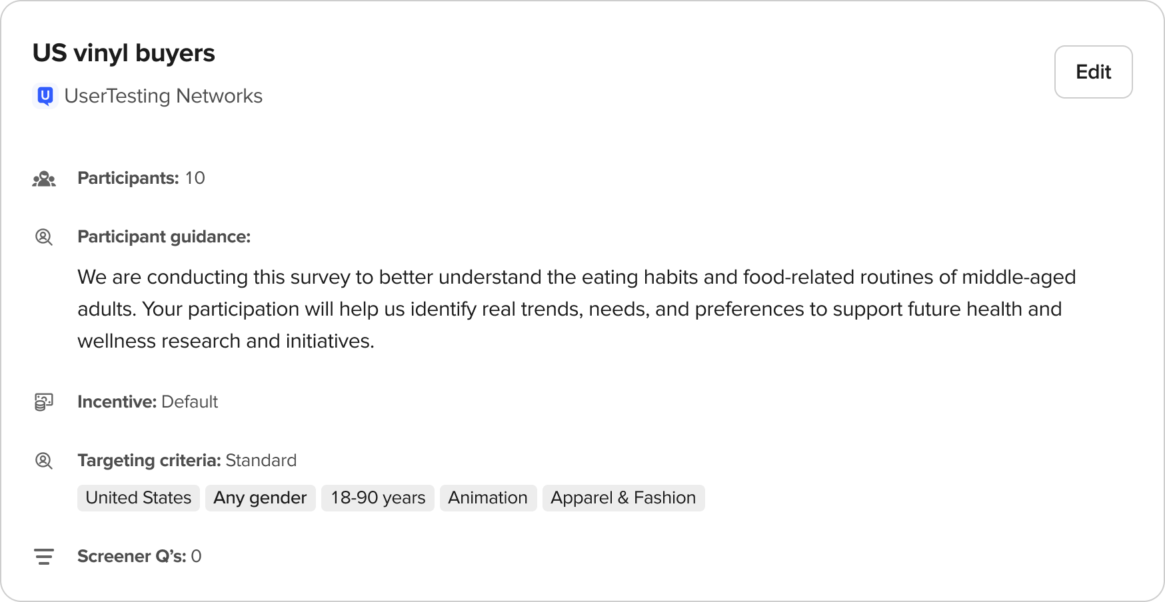1165x602 pixels.
Task: Select the Any gender tag
Action: tap(260, 498)
